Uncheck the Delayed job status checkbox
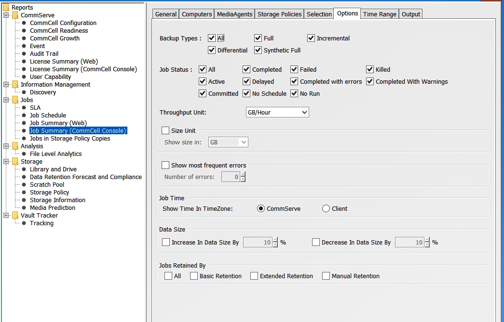 point(246,81)
